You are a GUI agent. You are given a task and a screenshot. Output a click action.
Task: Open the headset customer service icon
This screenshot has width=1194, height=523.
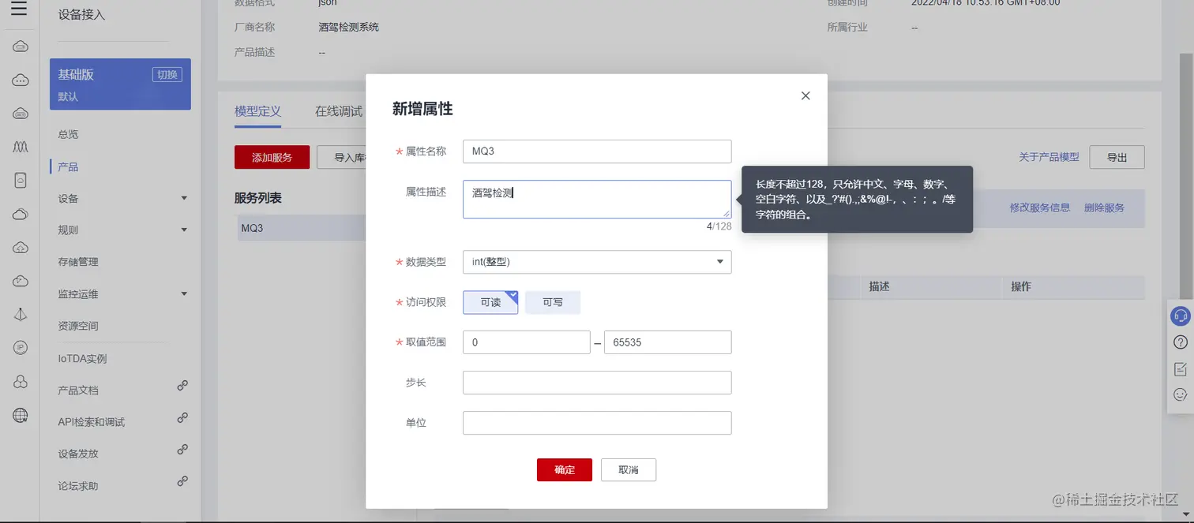(x=1181, y=316)
